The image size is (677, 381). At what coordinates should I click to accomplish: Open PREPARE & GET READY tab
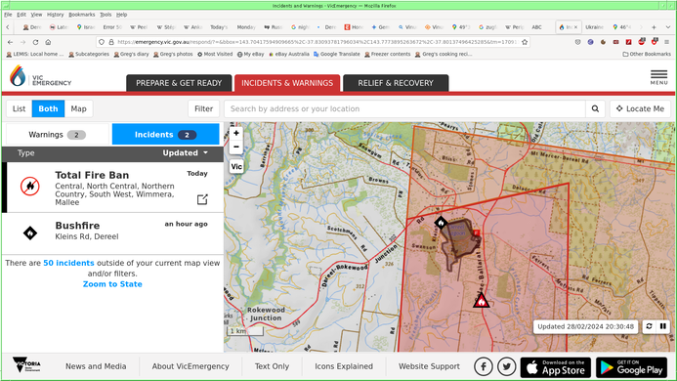click(x=179, y=83)
